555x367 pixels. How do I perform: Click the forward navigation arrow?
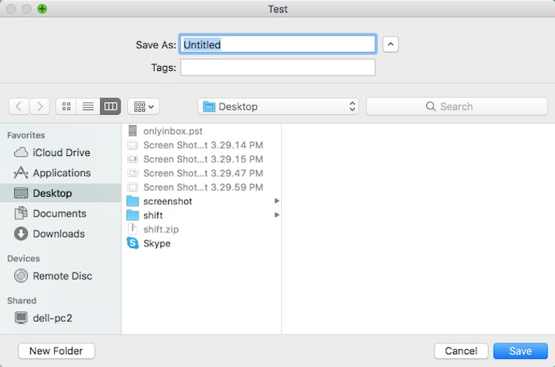pyautogui.click(x=40, y=107)
